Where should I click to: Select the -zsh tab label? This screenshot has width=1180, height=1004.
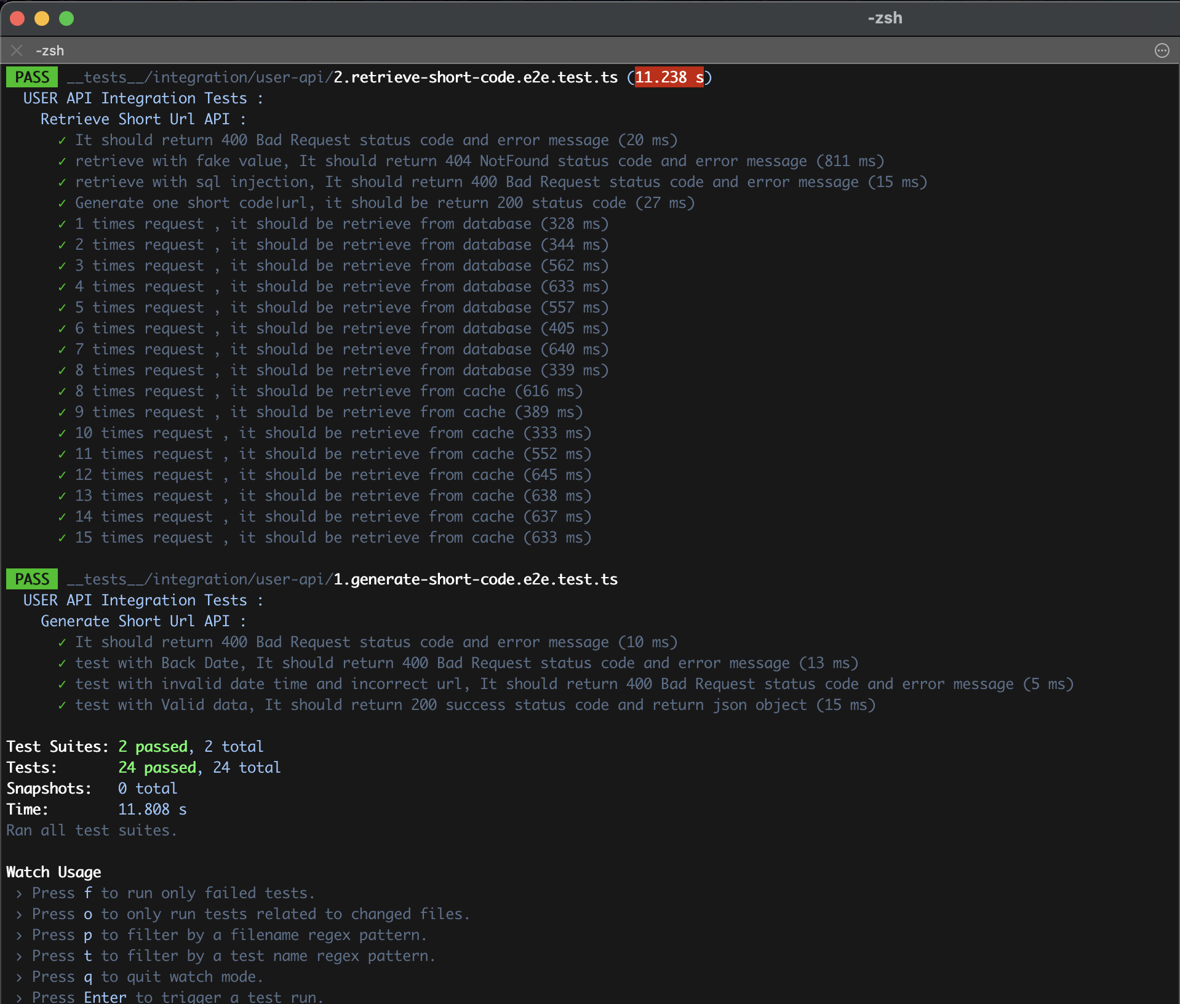pos(49,50)
